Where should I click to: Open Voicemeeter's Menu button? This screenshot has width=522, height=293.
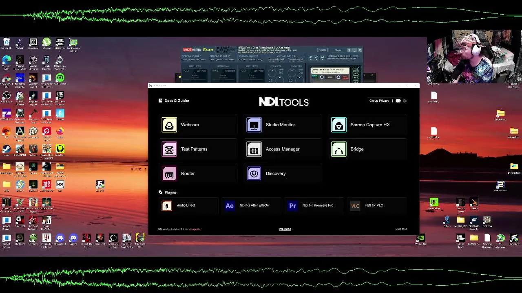coord(338,50)
